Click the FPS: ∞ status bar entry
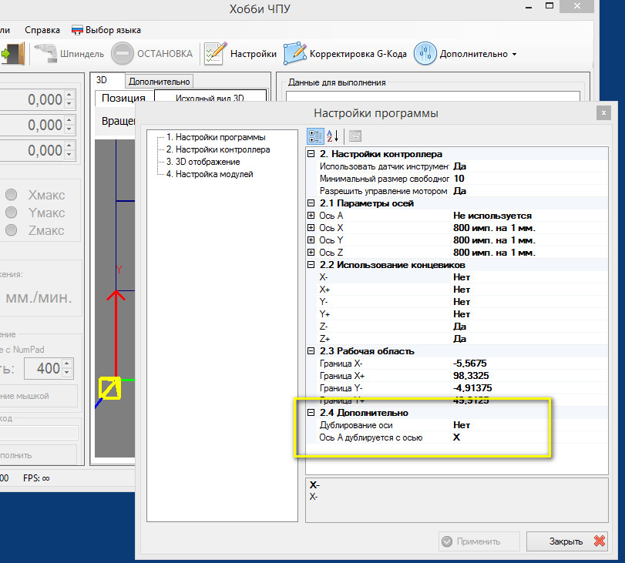 pos(36,478)
